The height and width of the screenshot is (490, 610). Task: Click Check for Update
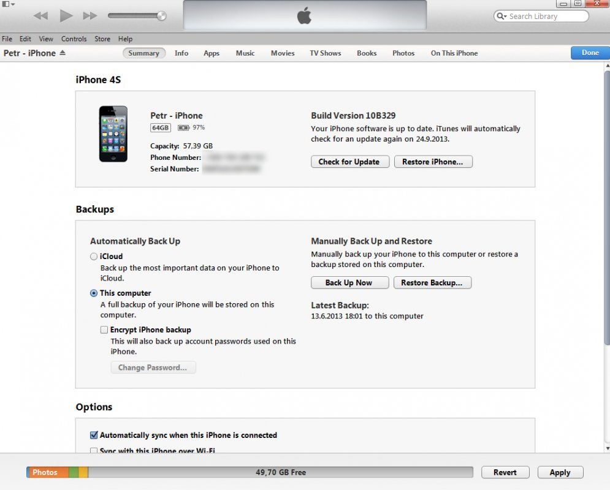click(349, 161)
